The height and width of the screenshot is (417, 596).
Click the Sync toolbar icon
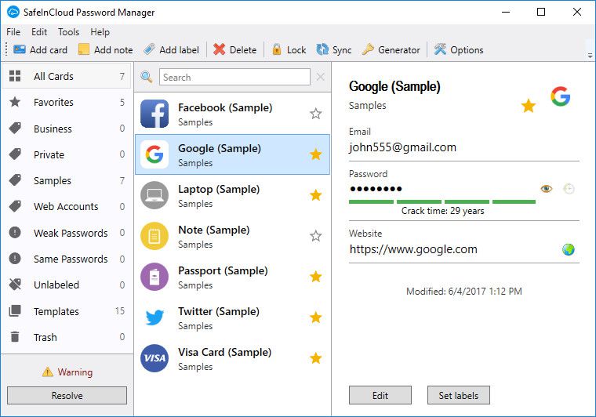[x=322, y=49]
